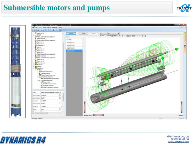Select Plain Journal Bearing support 8 in tree
The image size is (193, 146).
(x=46, y=54)
